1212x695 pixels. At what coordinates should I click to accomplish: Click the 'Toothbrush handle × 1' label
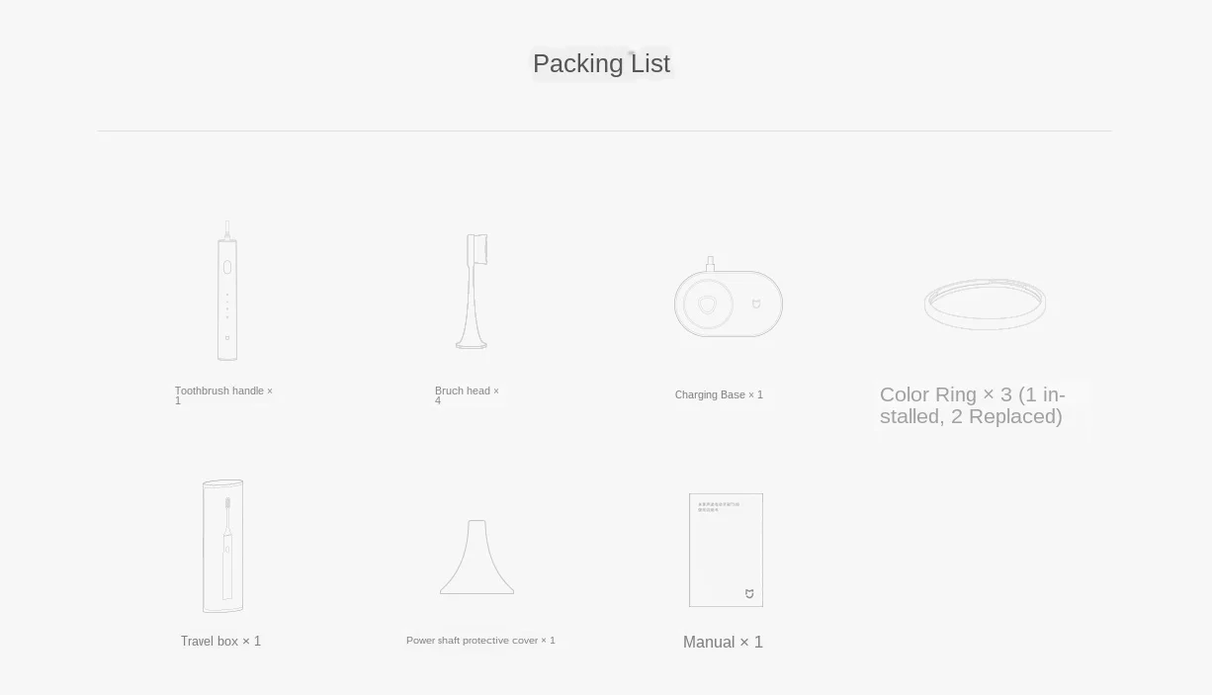(x=223, y=395)
